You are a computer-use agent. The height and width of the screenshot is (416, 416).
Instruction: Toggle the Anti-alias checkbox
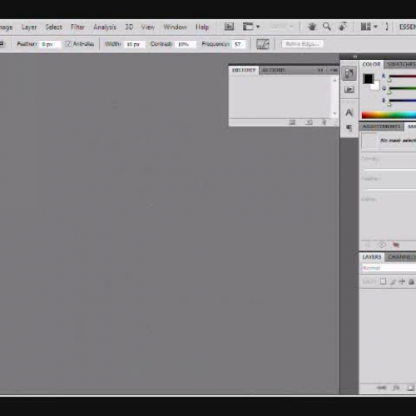(x=68, y=44)
